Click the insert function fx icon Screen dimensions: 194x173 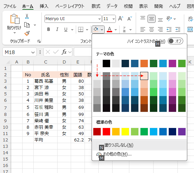[x=64, y=52]
